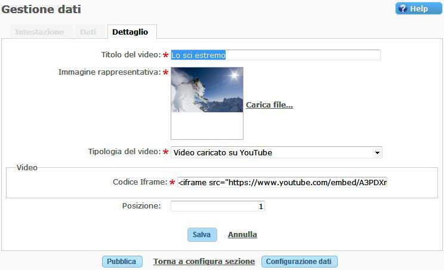
Task: Focus the Posizione number field
Action: 218,206
